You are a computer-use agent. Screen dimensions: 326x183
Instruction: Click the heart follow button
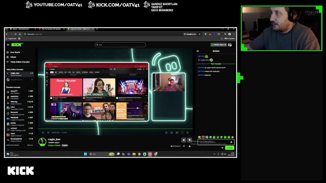pos(189,140)
